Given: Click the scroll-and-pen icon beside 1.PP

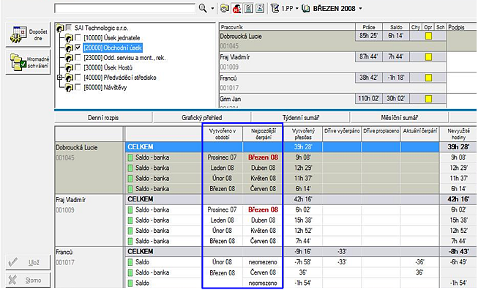Looking at the screenshot, I should pos(275,8).
